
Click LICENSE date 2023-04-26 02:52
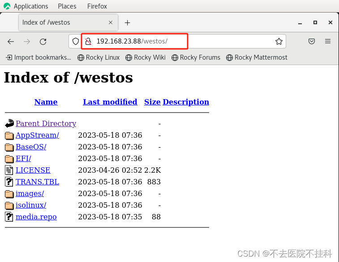(110, 170)
